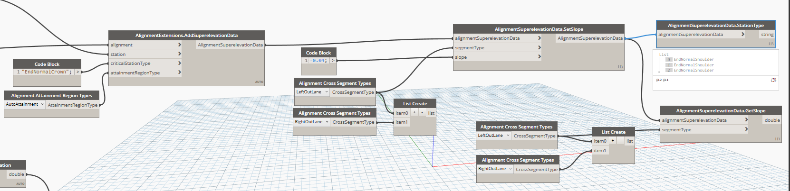
Task: Open the LeftOutLane dropdown below the -0.04 Code Block
Action: pyautogui.click(x=312, y=92)
